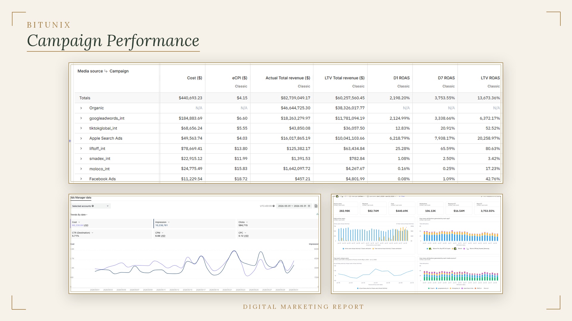Click the 282.98K Active users card

345,208
